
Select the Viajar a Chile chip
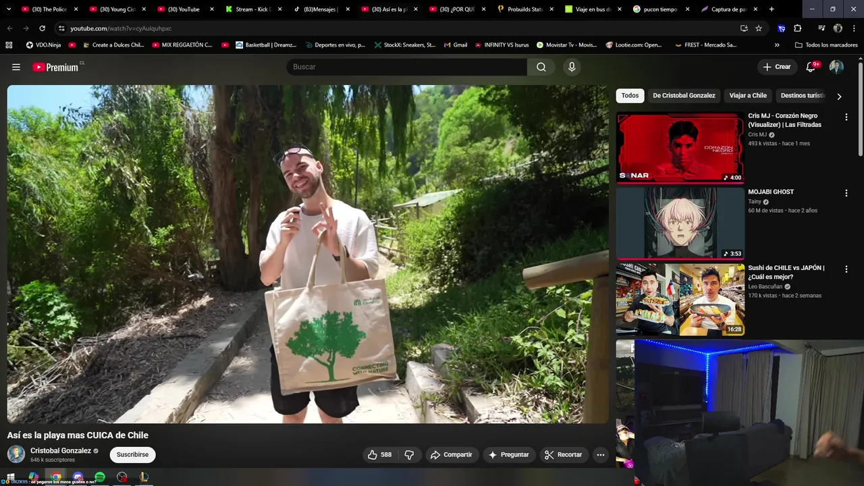point(748,96)
